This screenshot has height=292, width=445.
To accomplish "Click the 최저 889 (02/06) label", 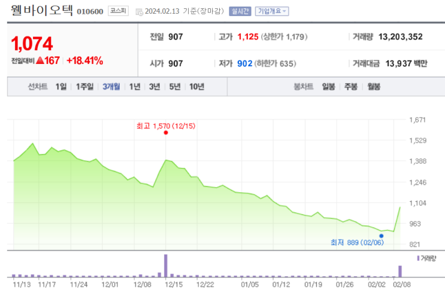I will (x=357, y=242).
